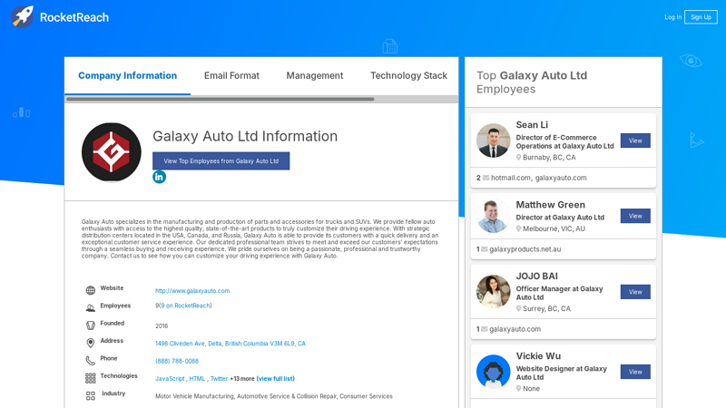Click the RocketReach rocket logo icon

(22, 17)
